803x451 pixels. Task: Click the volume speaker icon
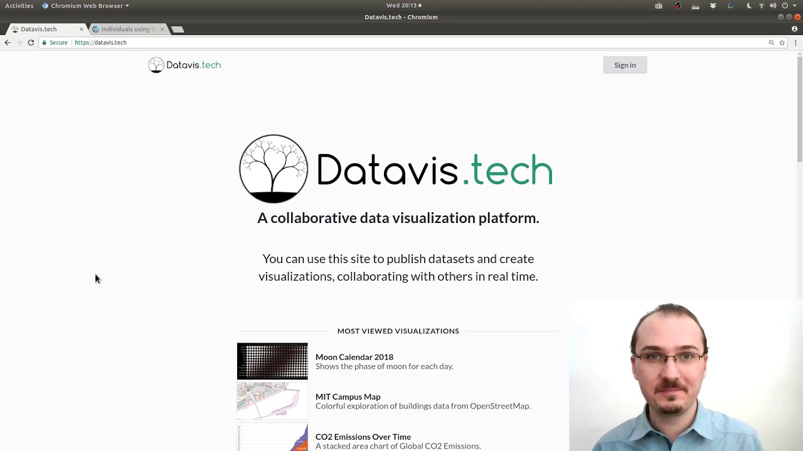click(x=773, y=6)
